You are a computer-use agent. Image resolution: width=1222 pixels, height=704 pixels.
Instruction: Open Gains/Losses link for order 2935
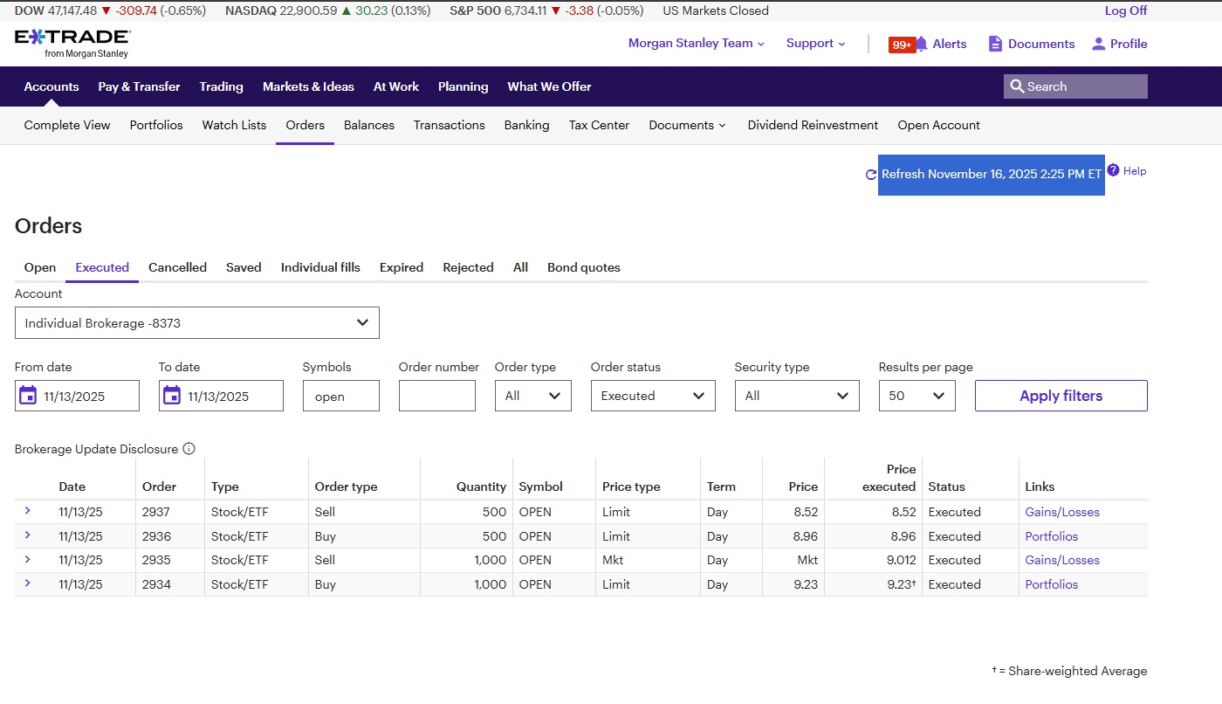point(1061,560)
